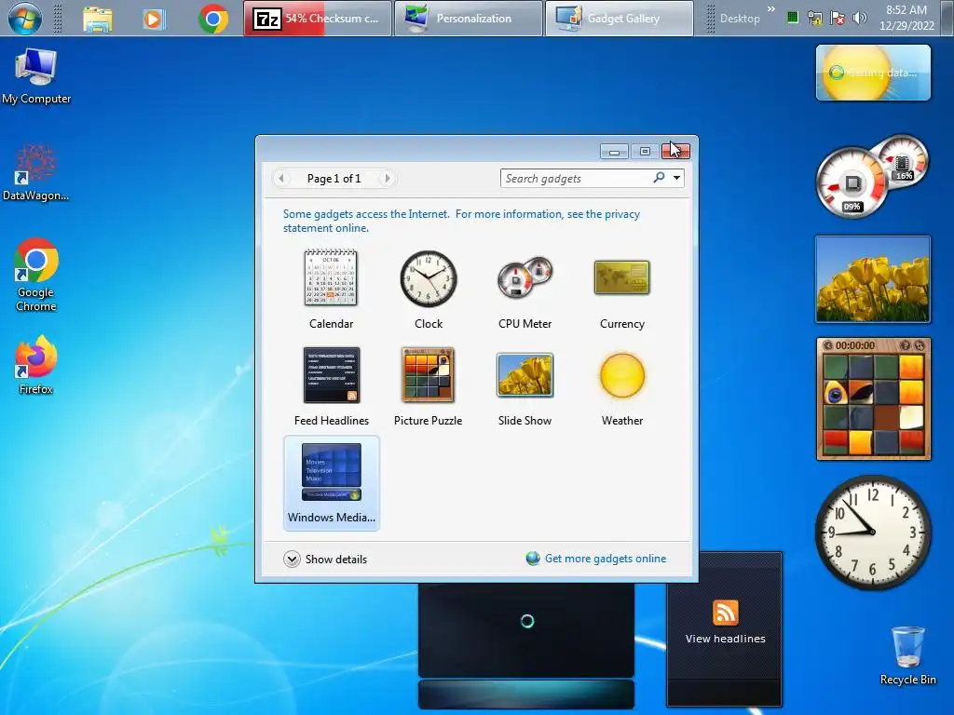Go to next gadget page
The width and height of the screenshot is (954, 715).
coord(387,178)
